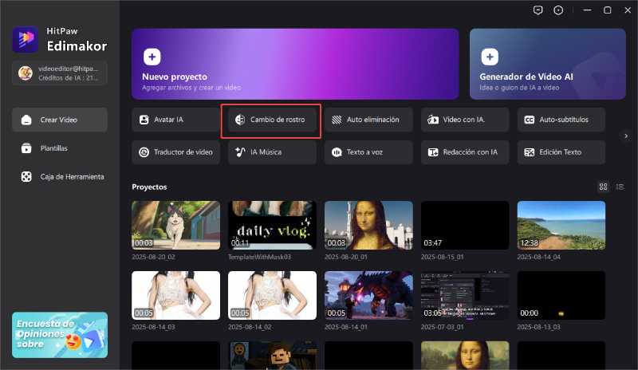Switch projects to list view
This screenshot has height=370, width=638.
point(620,187)
